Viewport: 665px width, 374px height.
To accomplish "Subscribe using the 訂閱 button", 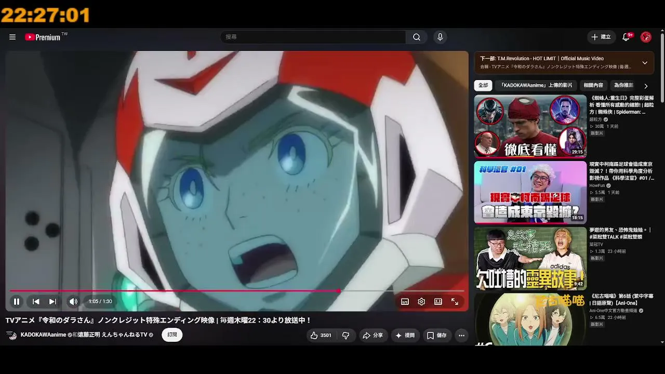I will 172,335.
